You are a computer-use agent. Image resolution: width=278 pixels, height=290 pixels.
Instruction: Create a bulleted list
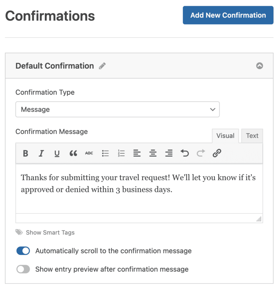click(x=105, y=153)
